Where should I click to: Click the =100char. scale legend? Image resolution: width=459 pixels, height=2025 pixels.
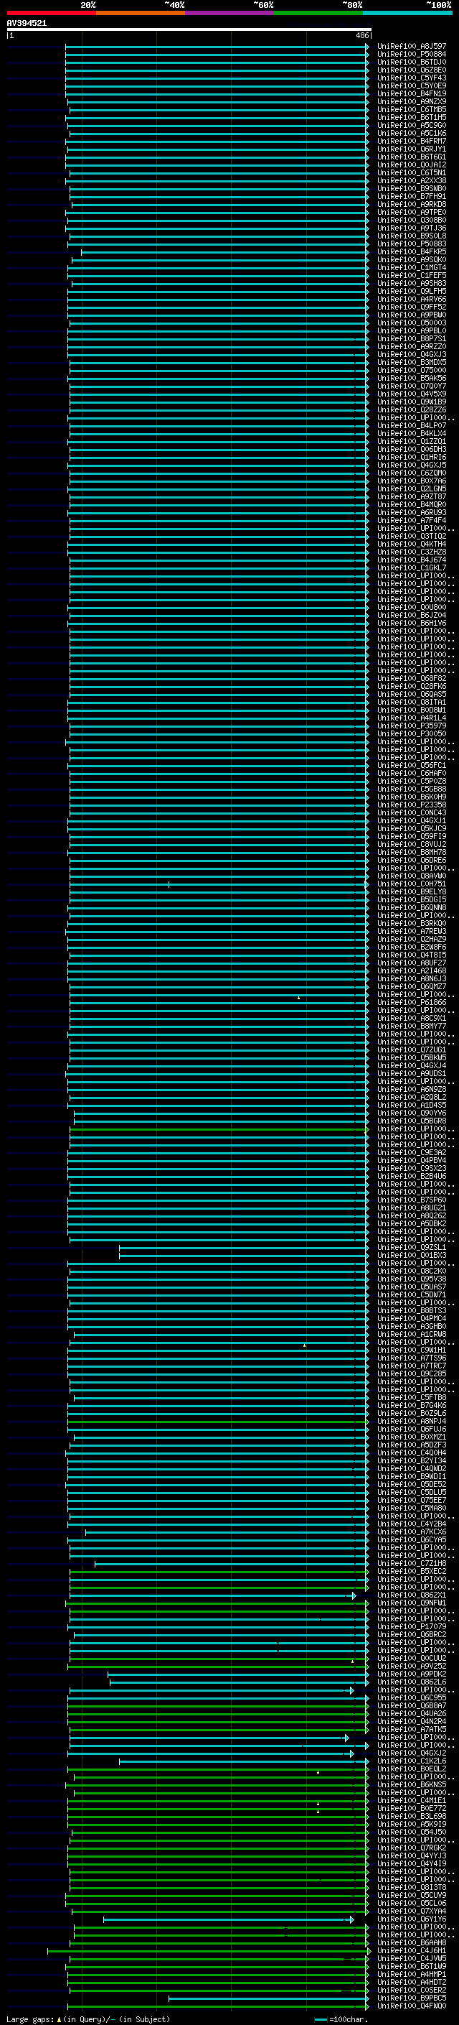pos(341,2019)
